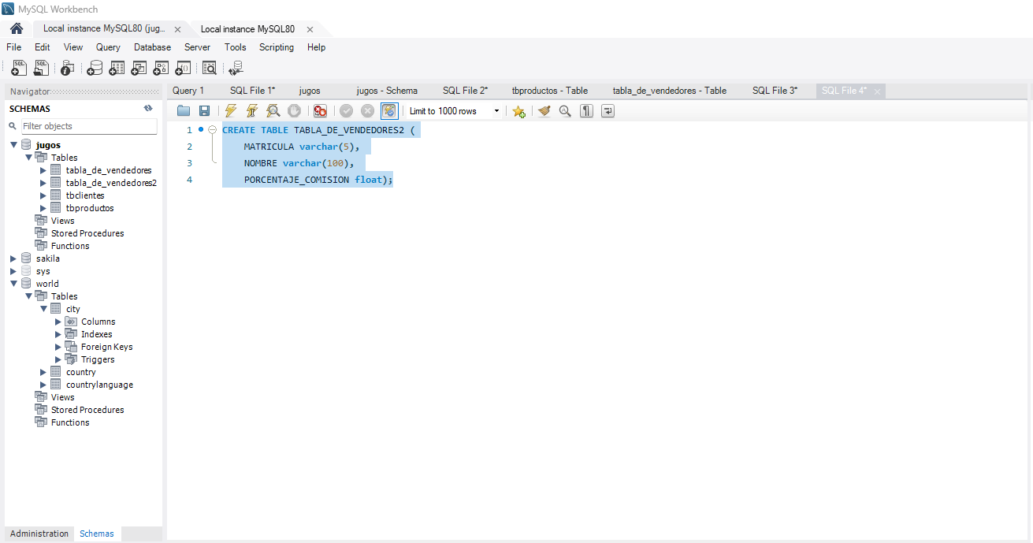Save the script to a file
Viewport: 1033px width, 543px height.
click(x=204, y=111)
